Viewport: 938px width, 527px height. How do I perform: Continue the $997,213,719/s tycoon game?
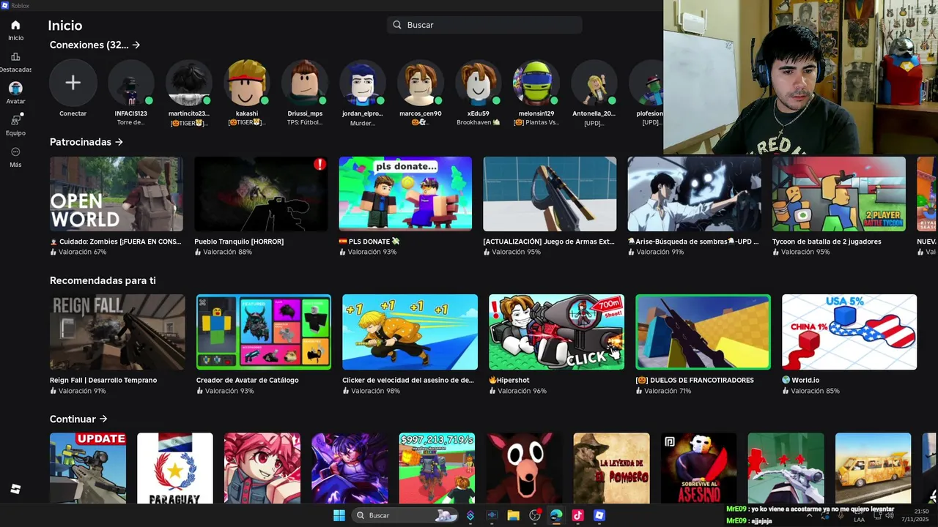click(437, 468)
